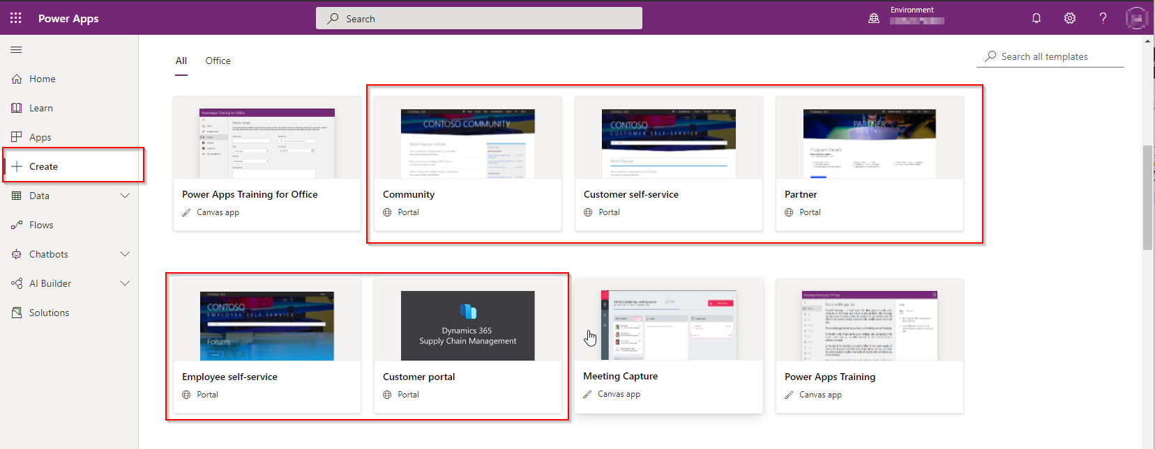The width and height of the screenshot is (1155, 449).
Task: Expand the Chatbots menu chevron
Action: 125,254
